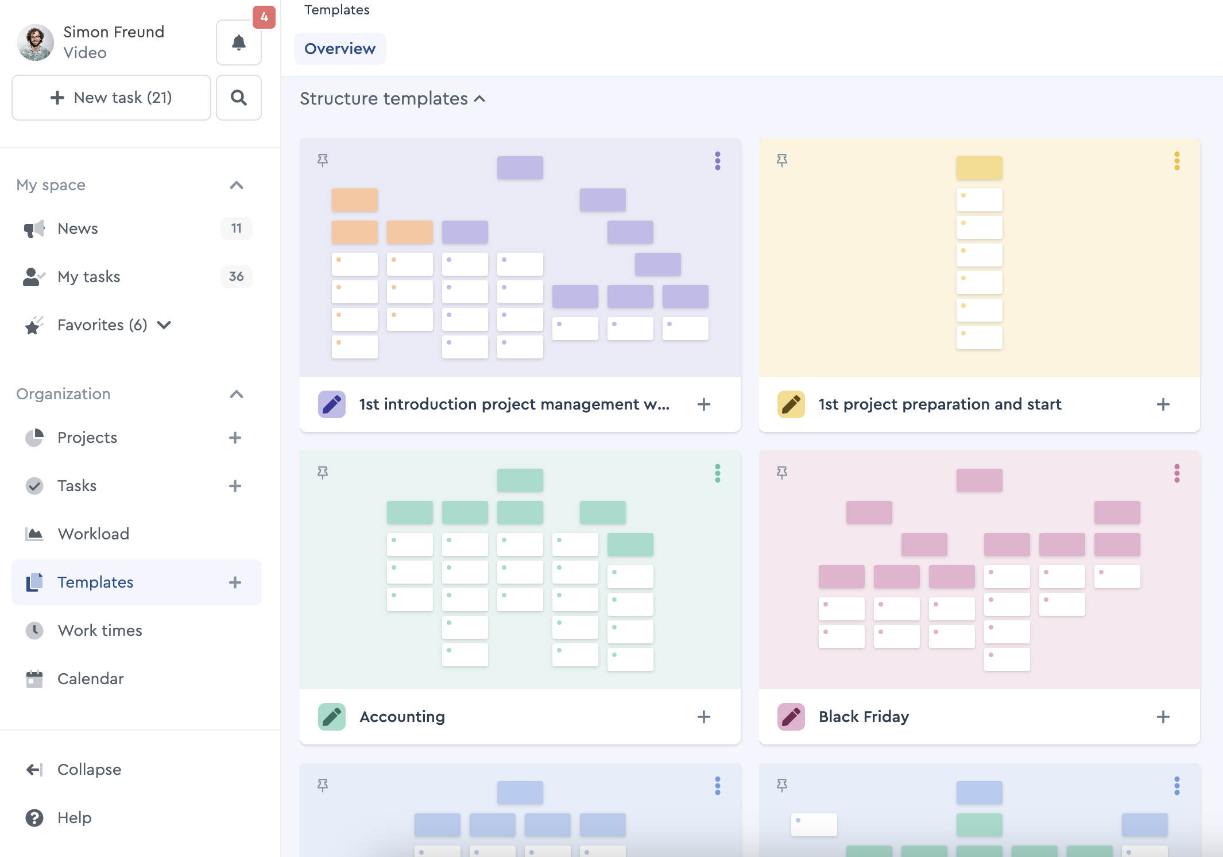Open three-dot menu on the yellow preparation template
1223x857 pixels.
1177,161
